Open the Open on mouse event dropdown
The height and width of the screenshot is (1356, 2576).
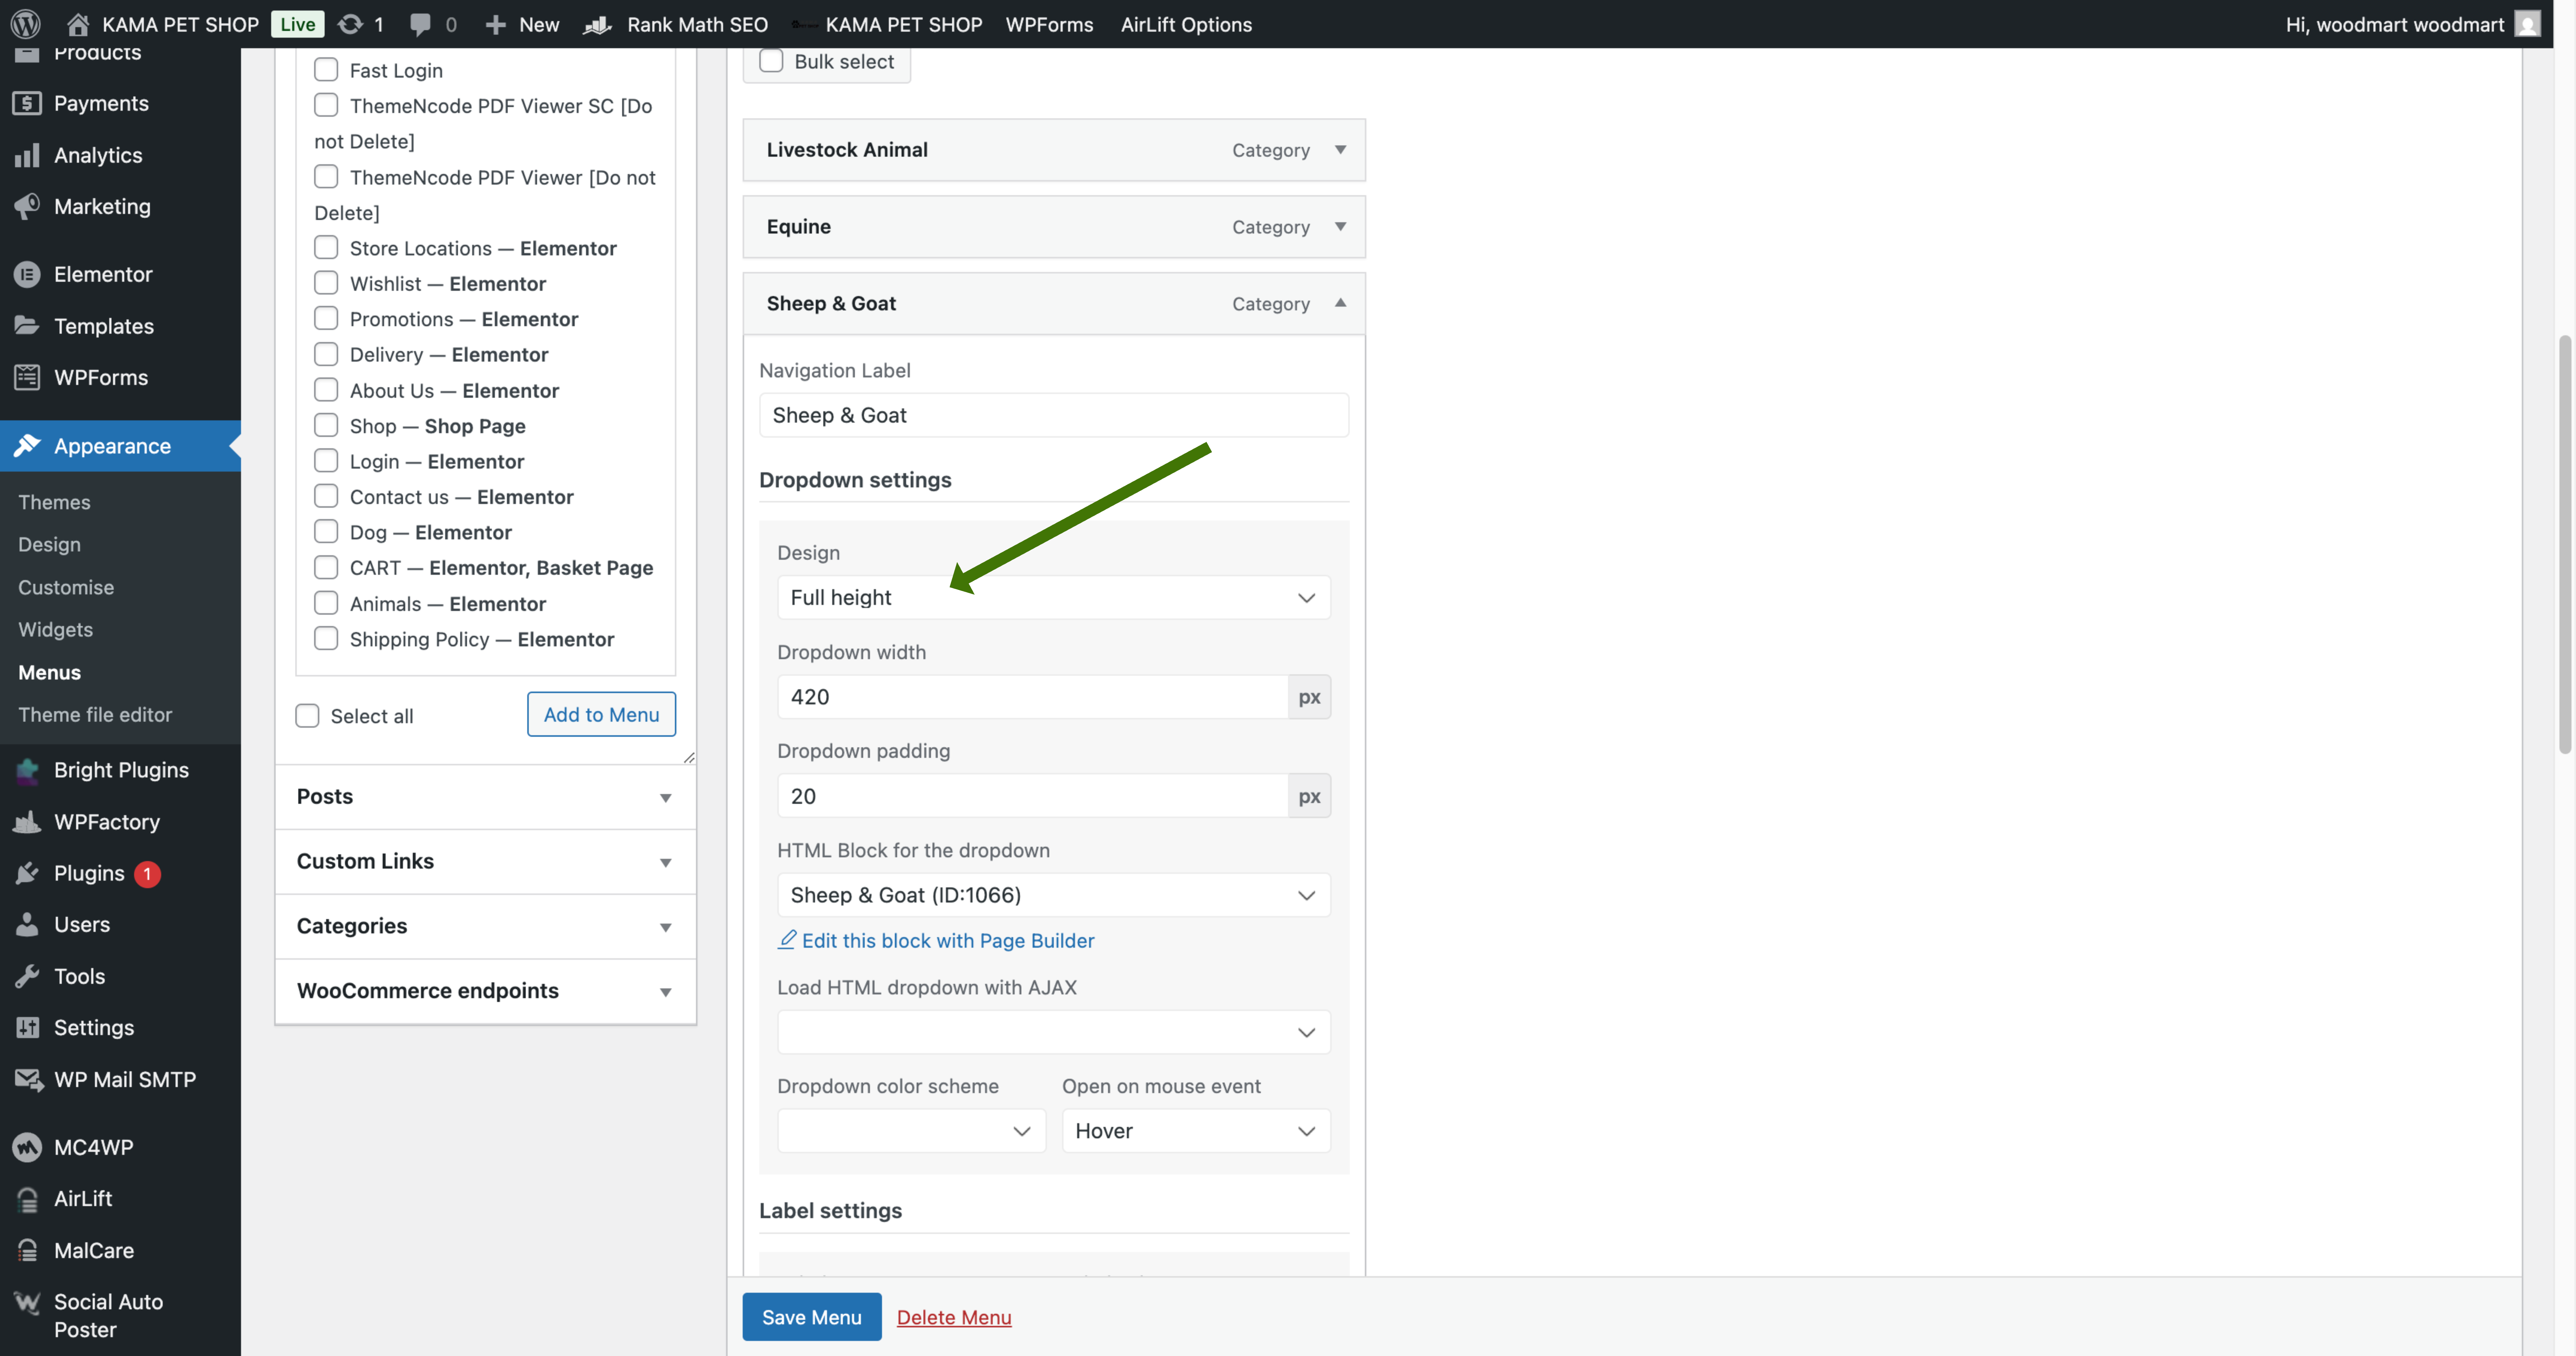coord(1196,1131)
